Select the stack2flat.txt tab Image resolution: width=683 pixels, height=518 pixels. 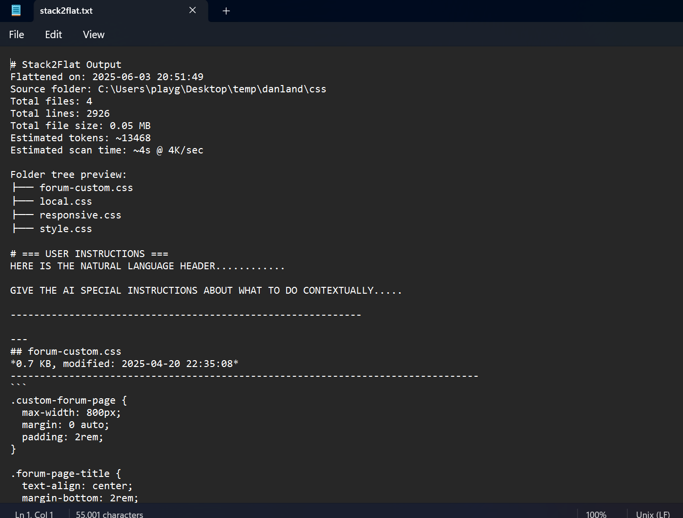(98, 10)
